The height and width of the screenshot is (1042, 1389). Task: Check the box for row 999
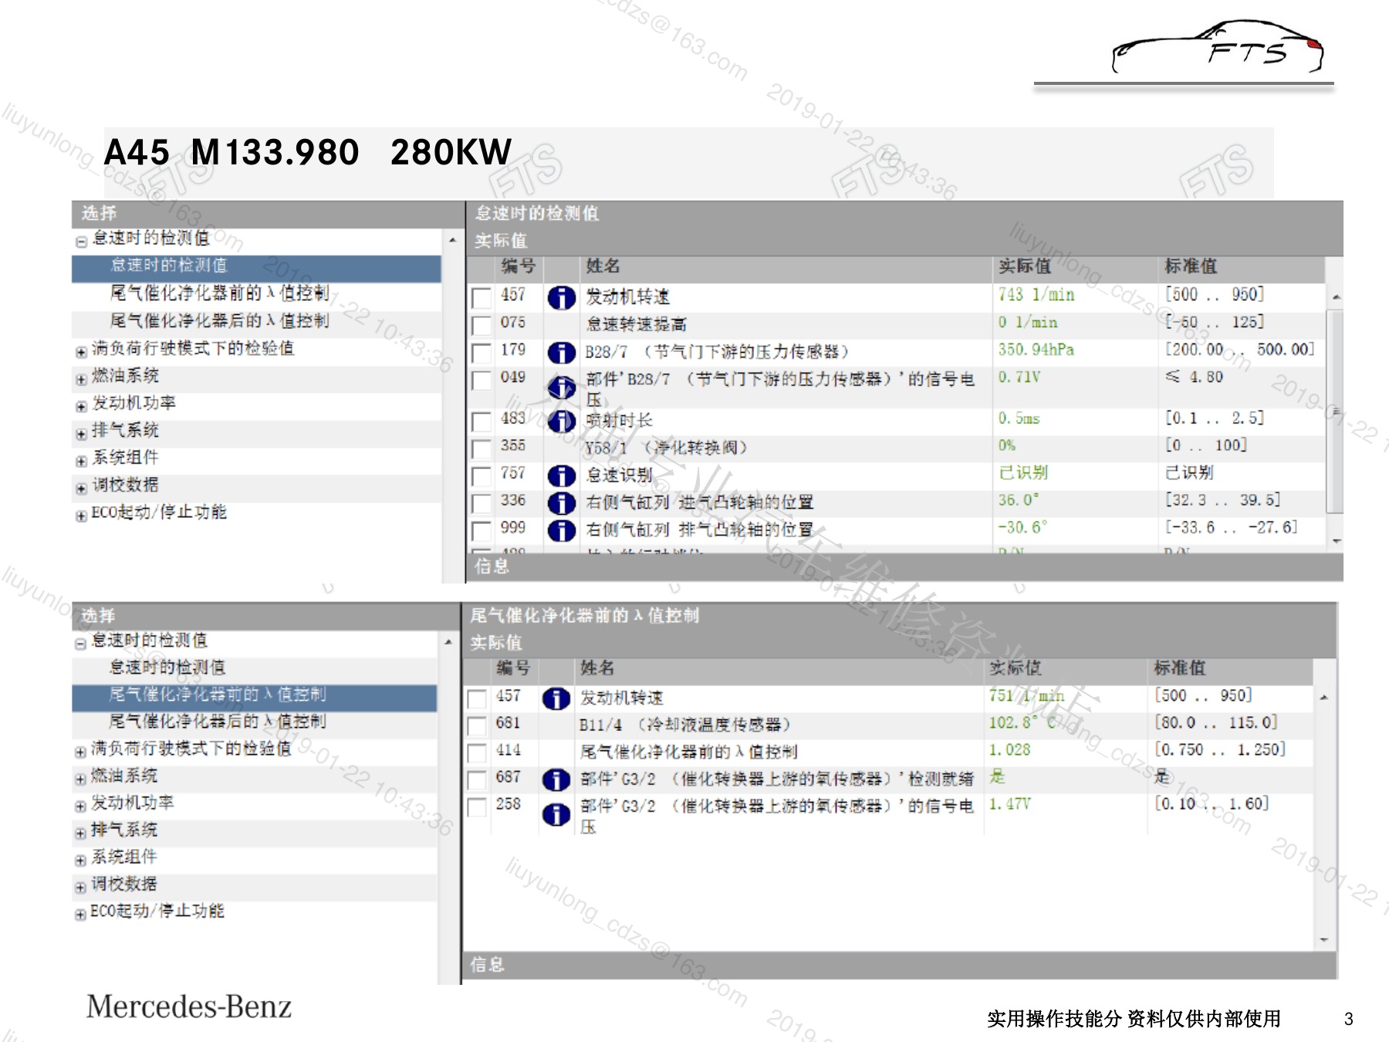coord(481,530)
